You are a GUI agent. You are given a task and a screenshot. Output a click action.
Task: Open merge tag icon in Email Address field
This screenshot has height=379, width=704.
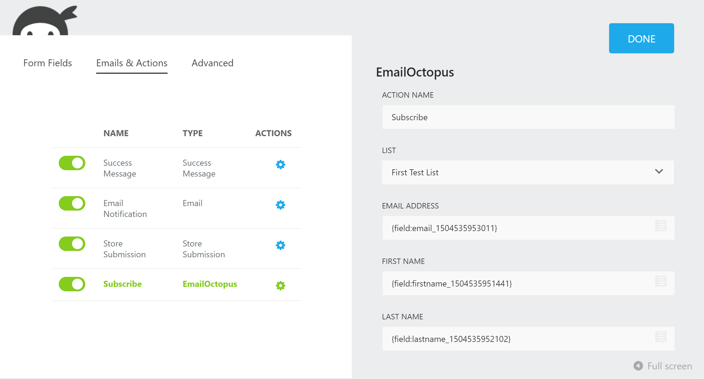(x=661, y=226)
